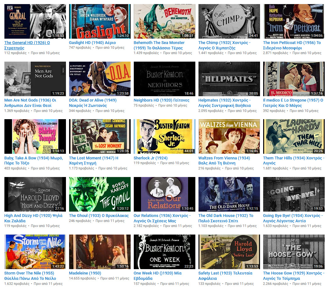Click the Them Thar Hills thumbnail
The image size is (331, 288).
tap(294, 136)
